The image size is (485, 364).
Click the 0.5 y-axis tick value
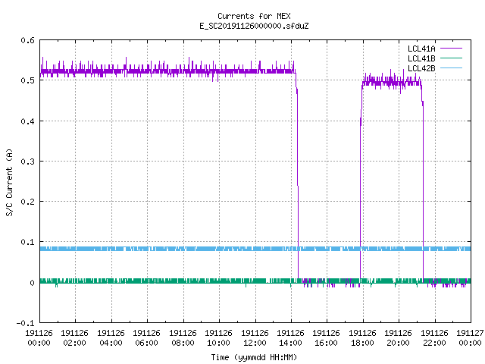pyautogui.click(x=27, y=80)
